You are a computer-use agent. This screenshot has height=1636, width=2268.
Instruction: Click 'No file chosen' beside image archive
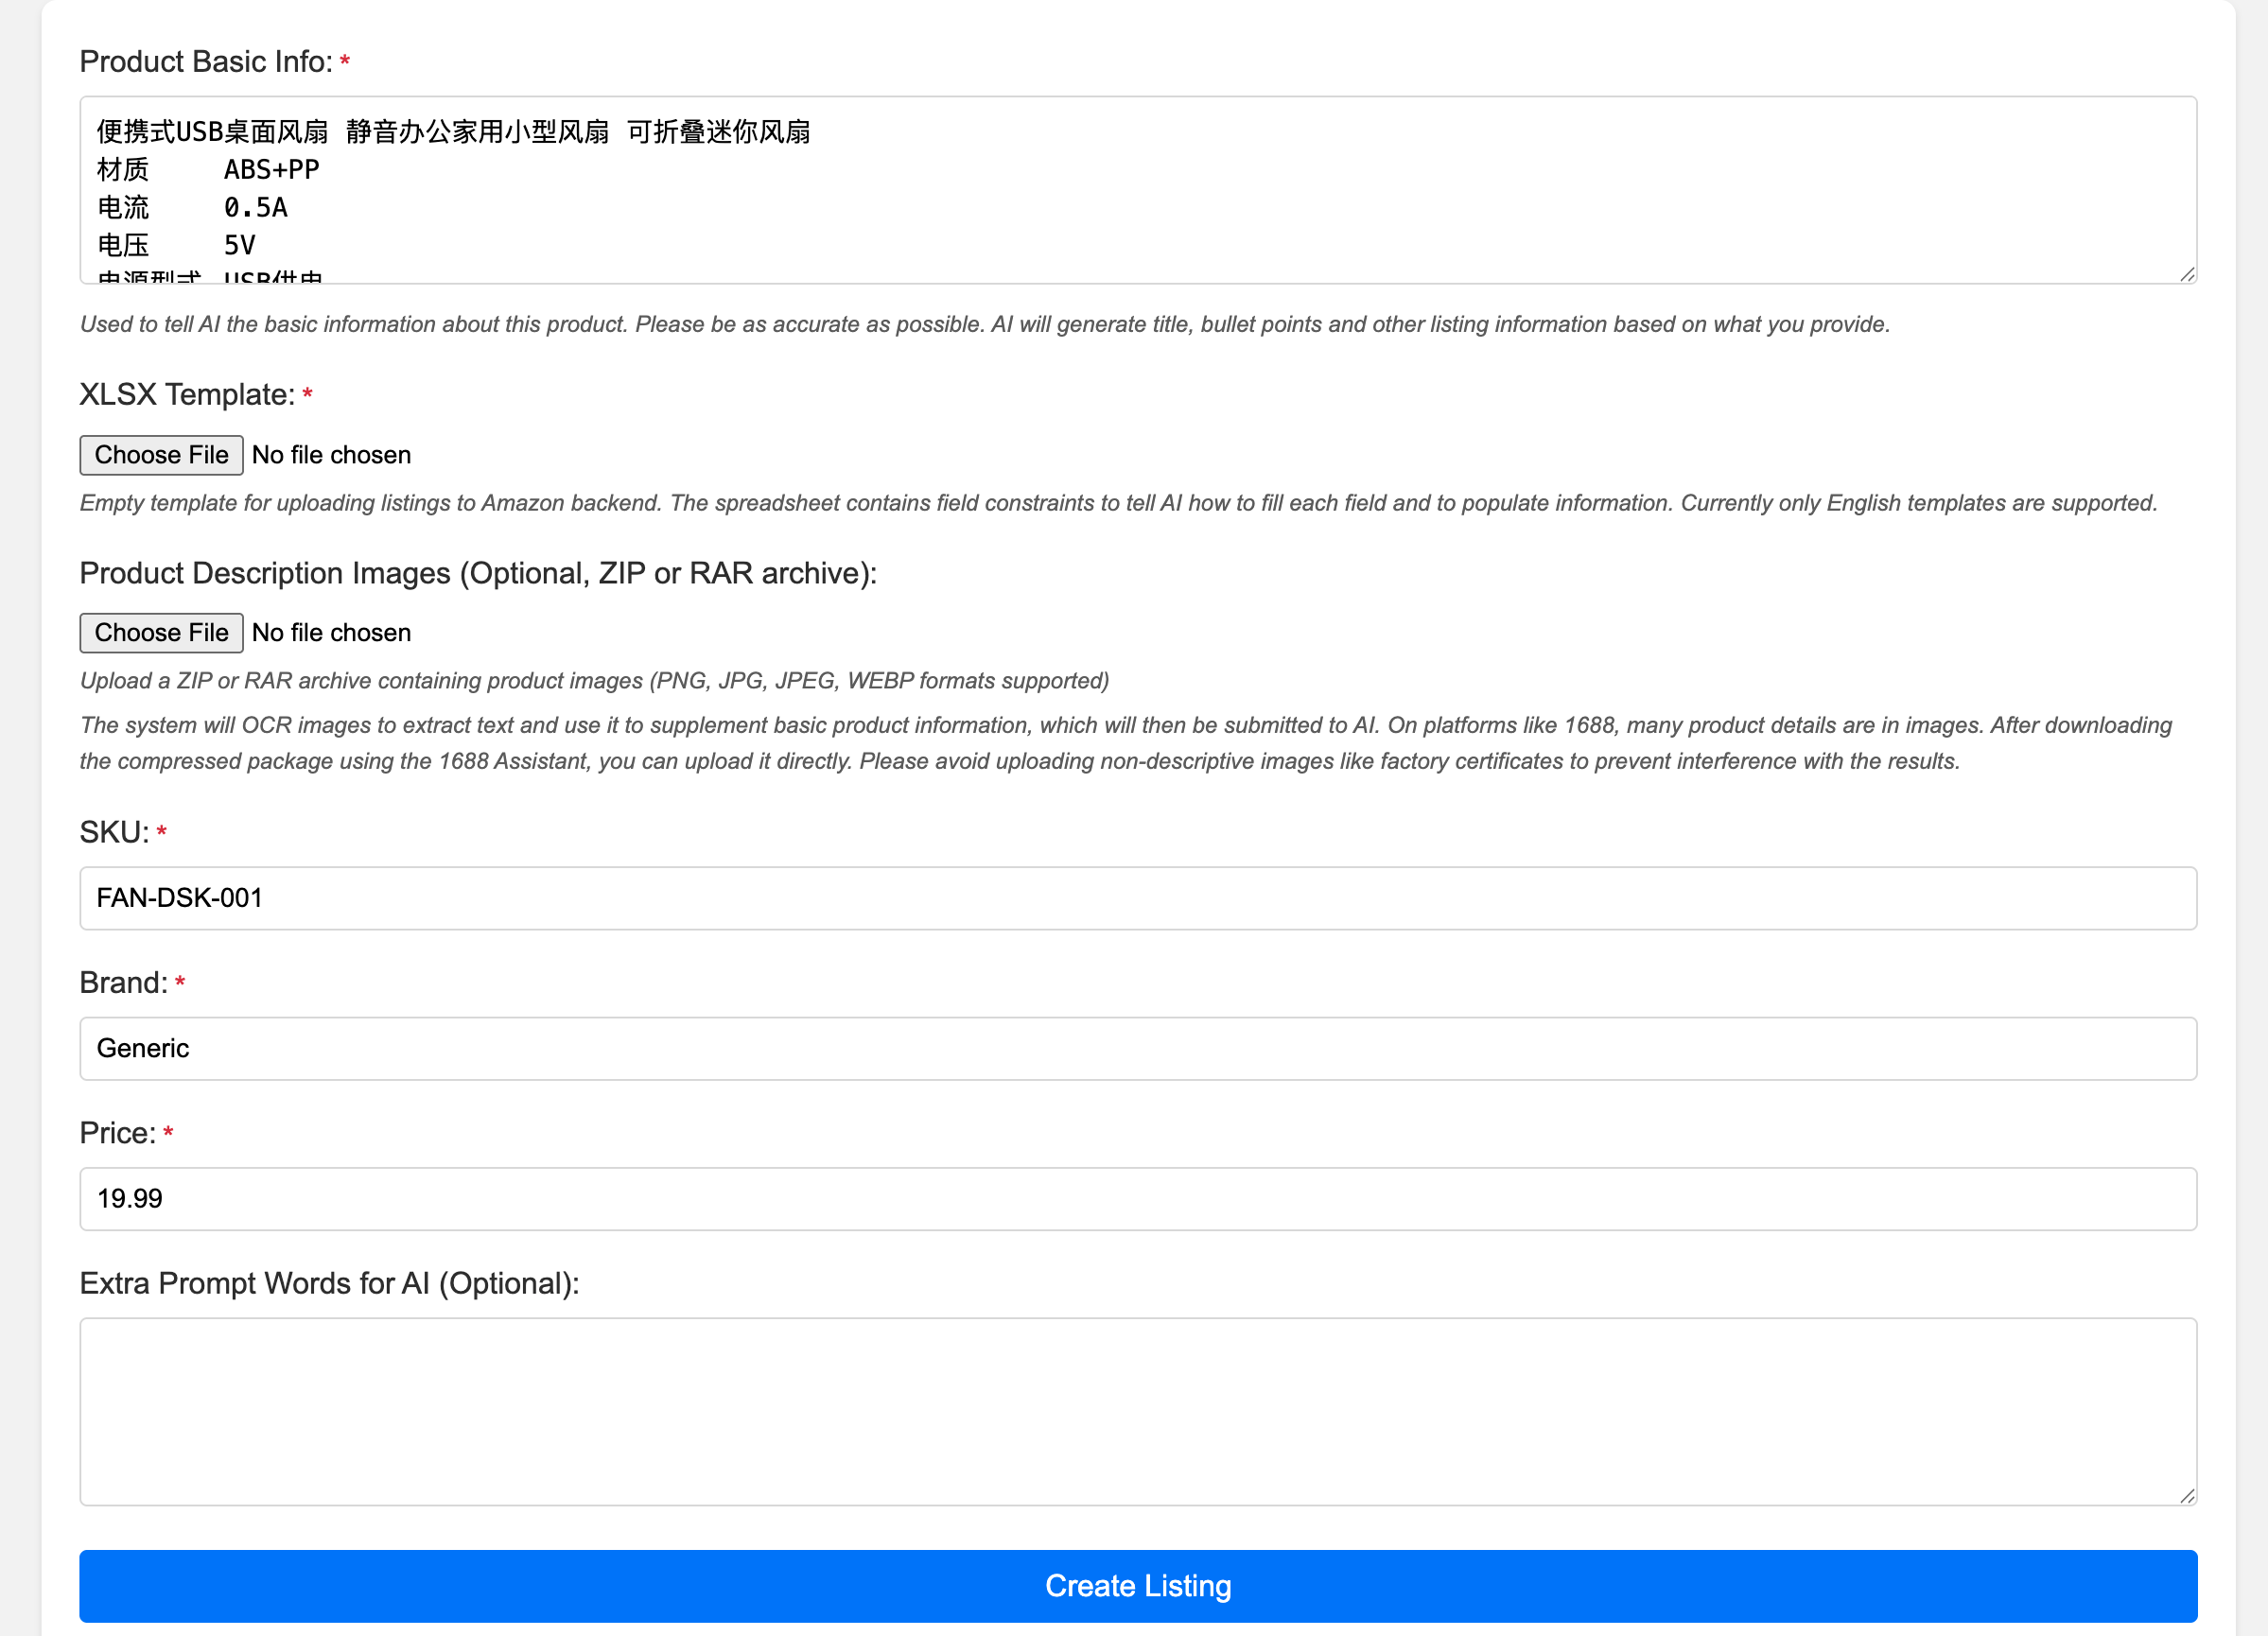(331, 633)
